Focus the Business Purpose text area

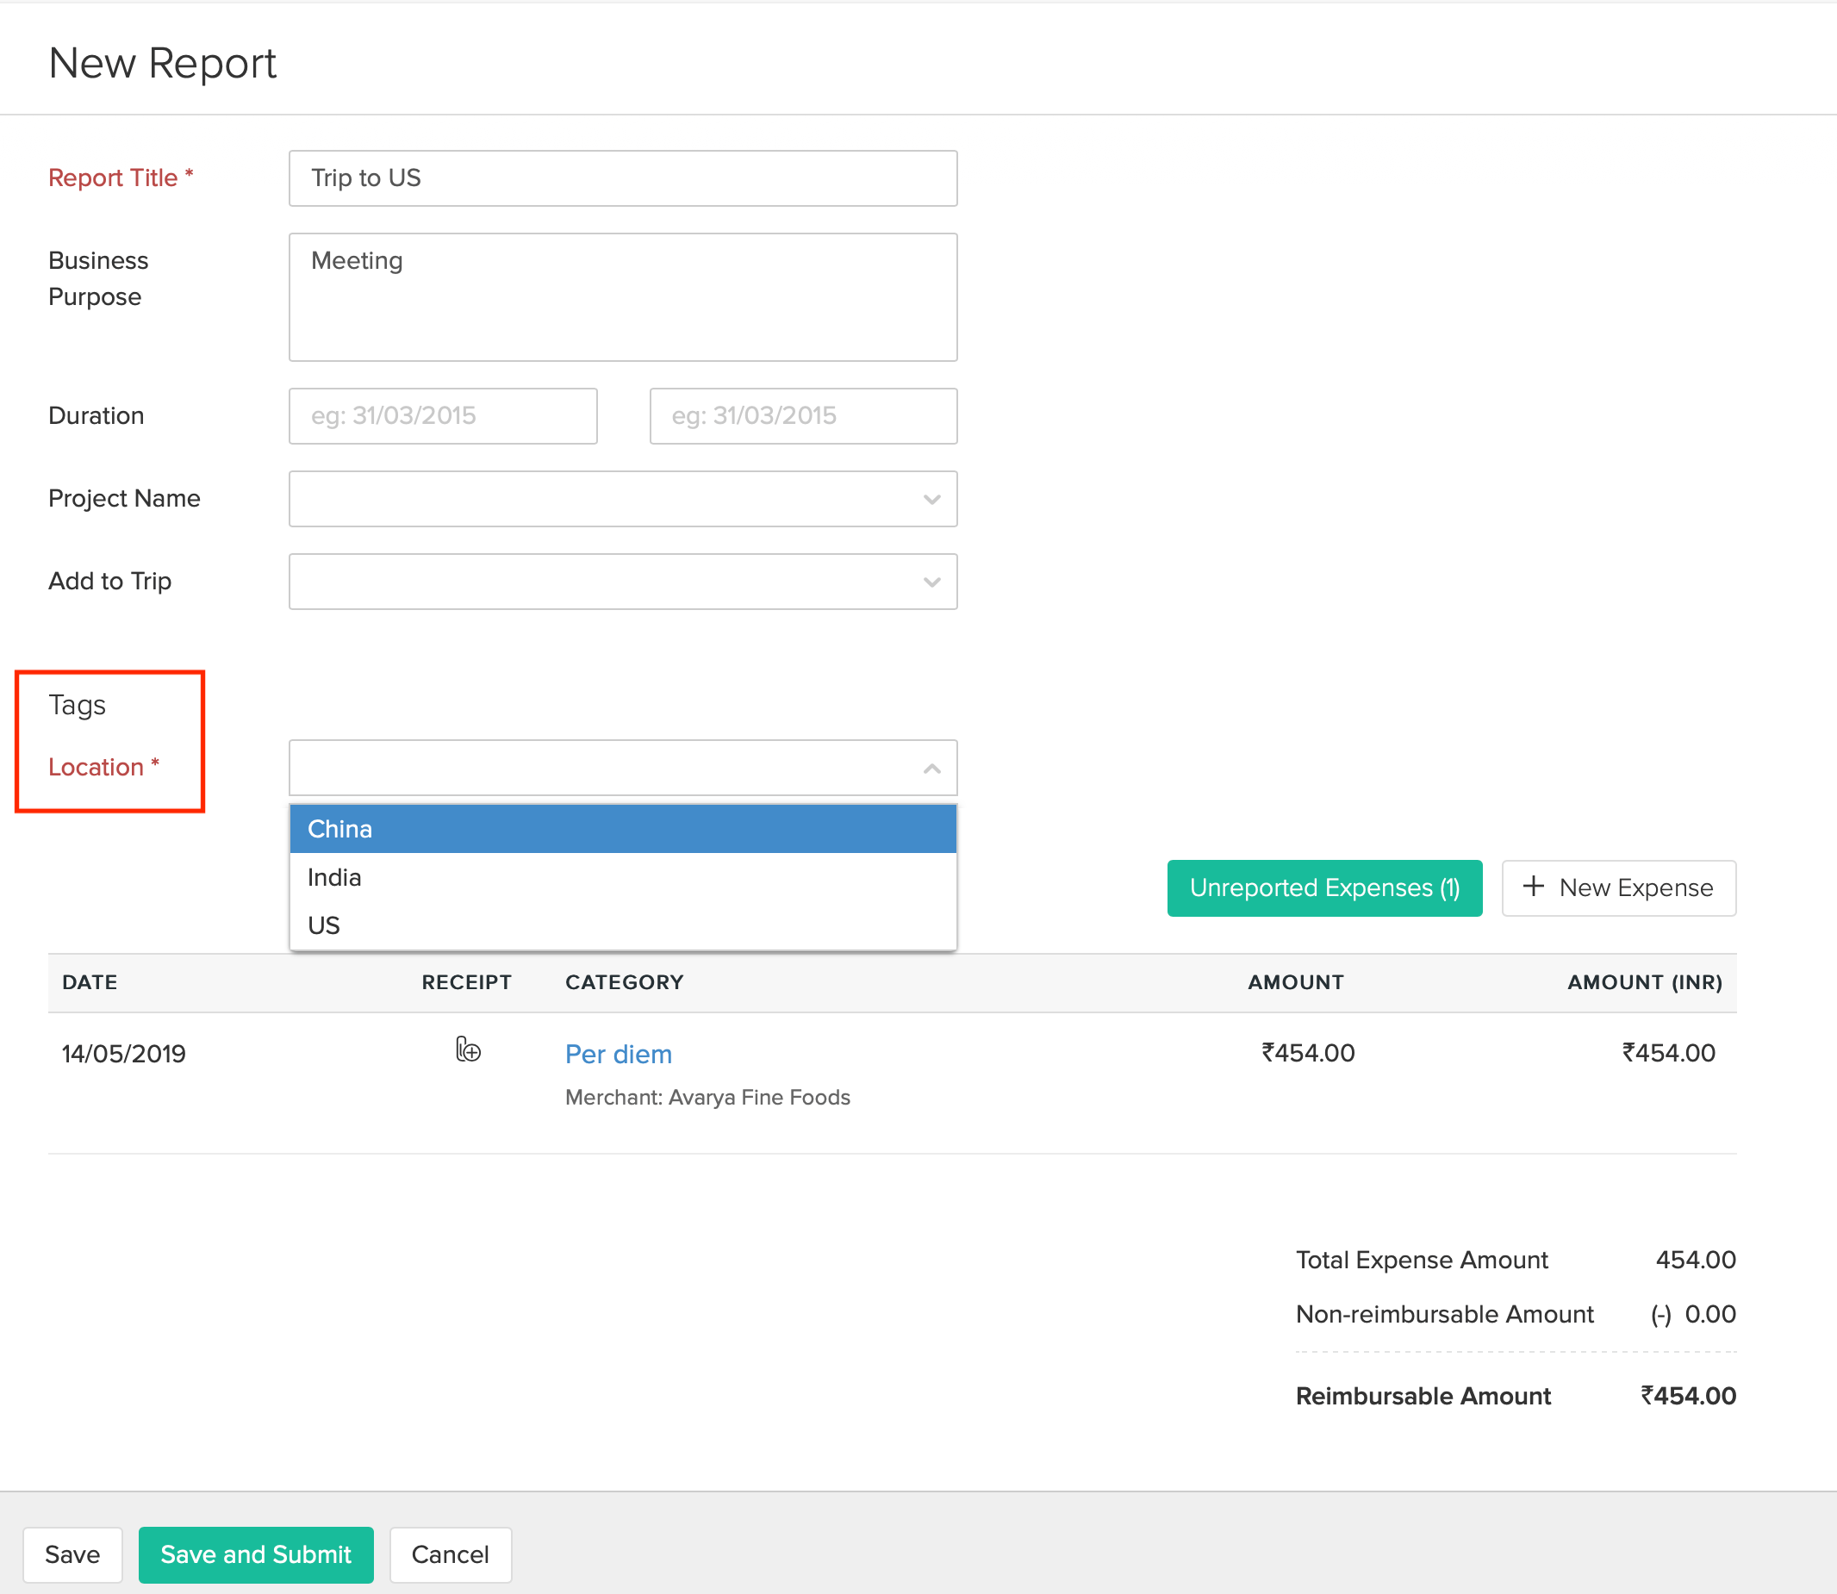click(623, 297)
